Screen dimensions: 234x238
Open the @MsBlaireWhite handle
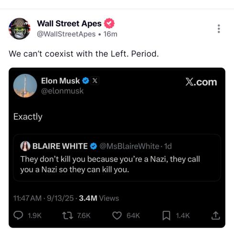(129, 146)
